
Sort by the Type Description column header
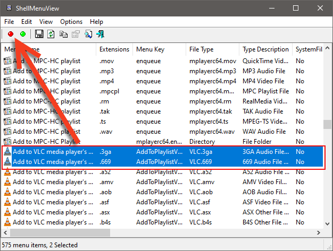click(265, 49)
